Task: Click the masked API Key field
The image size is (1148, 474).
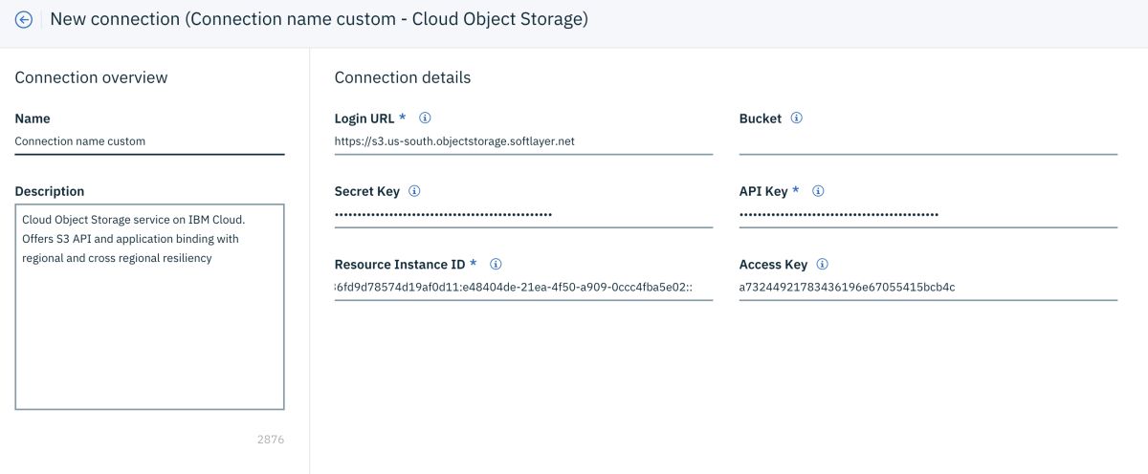Action: (928, 214)
